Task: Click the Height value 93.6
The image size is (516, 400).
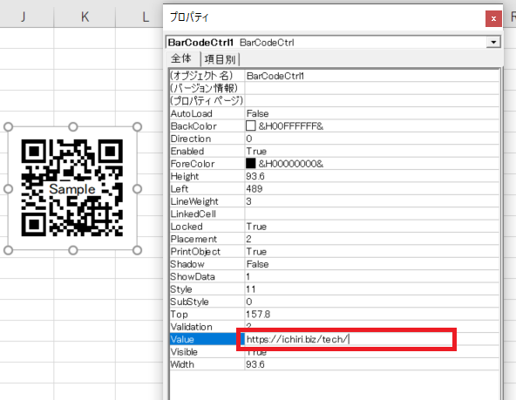Action: click(x=255, y=176)
